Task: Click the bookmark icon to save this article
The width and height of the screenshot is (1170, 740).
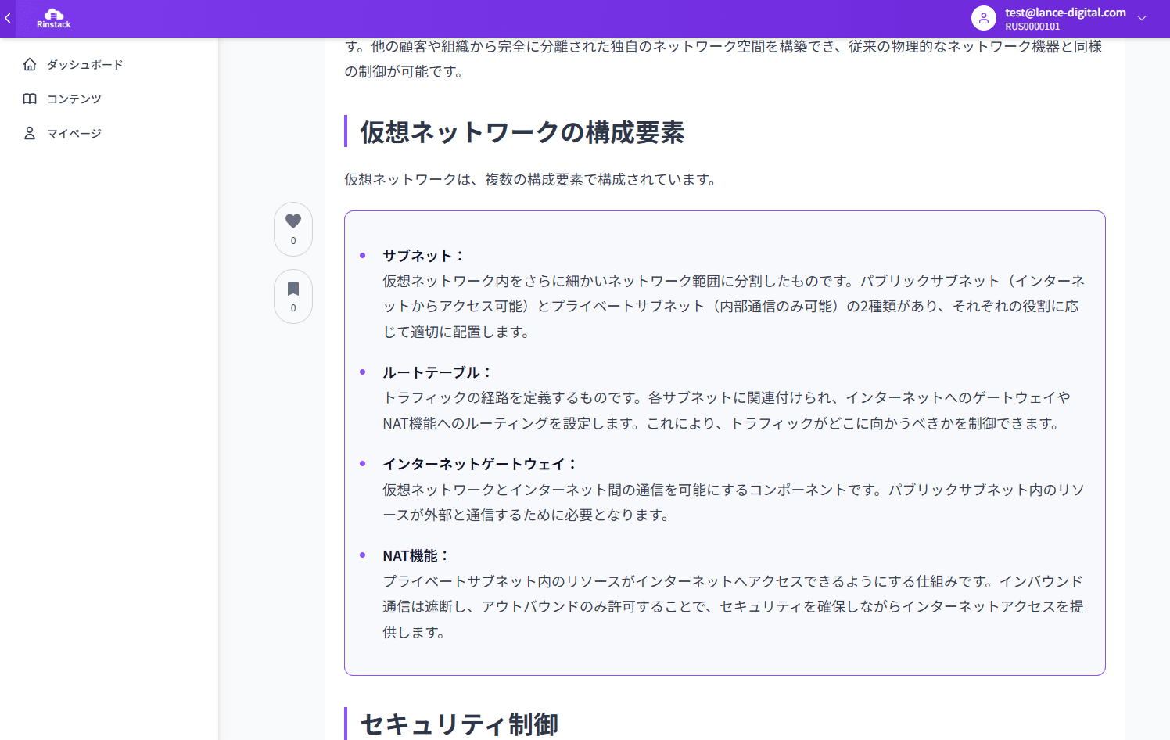Action: 292,288
